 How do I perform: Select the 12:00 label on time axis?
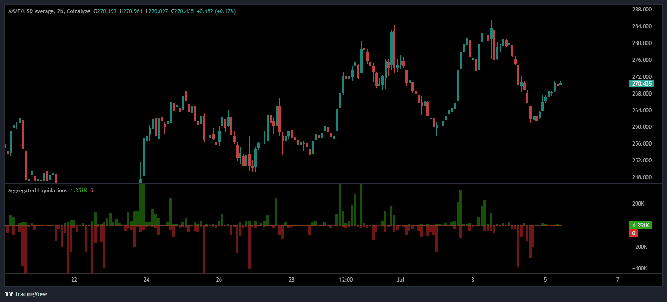coord(346,279)
